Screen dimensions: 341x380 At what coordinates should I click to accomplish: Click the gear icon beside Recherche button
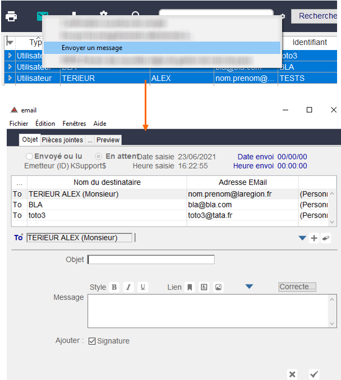click(283, 16)
